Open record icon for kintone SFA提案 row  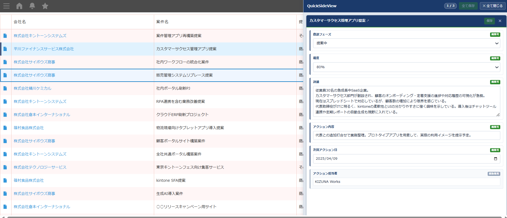(5, 180)
